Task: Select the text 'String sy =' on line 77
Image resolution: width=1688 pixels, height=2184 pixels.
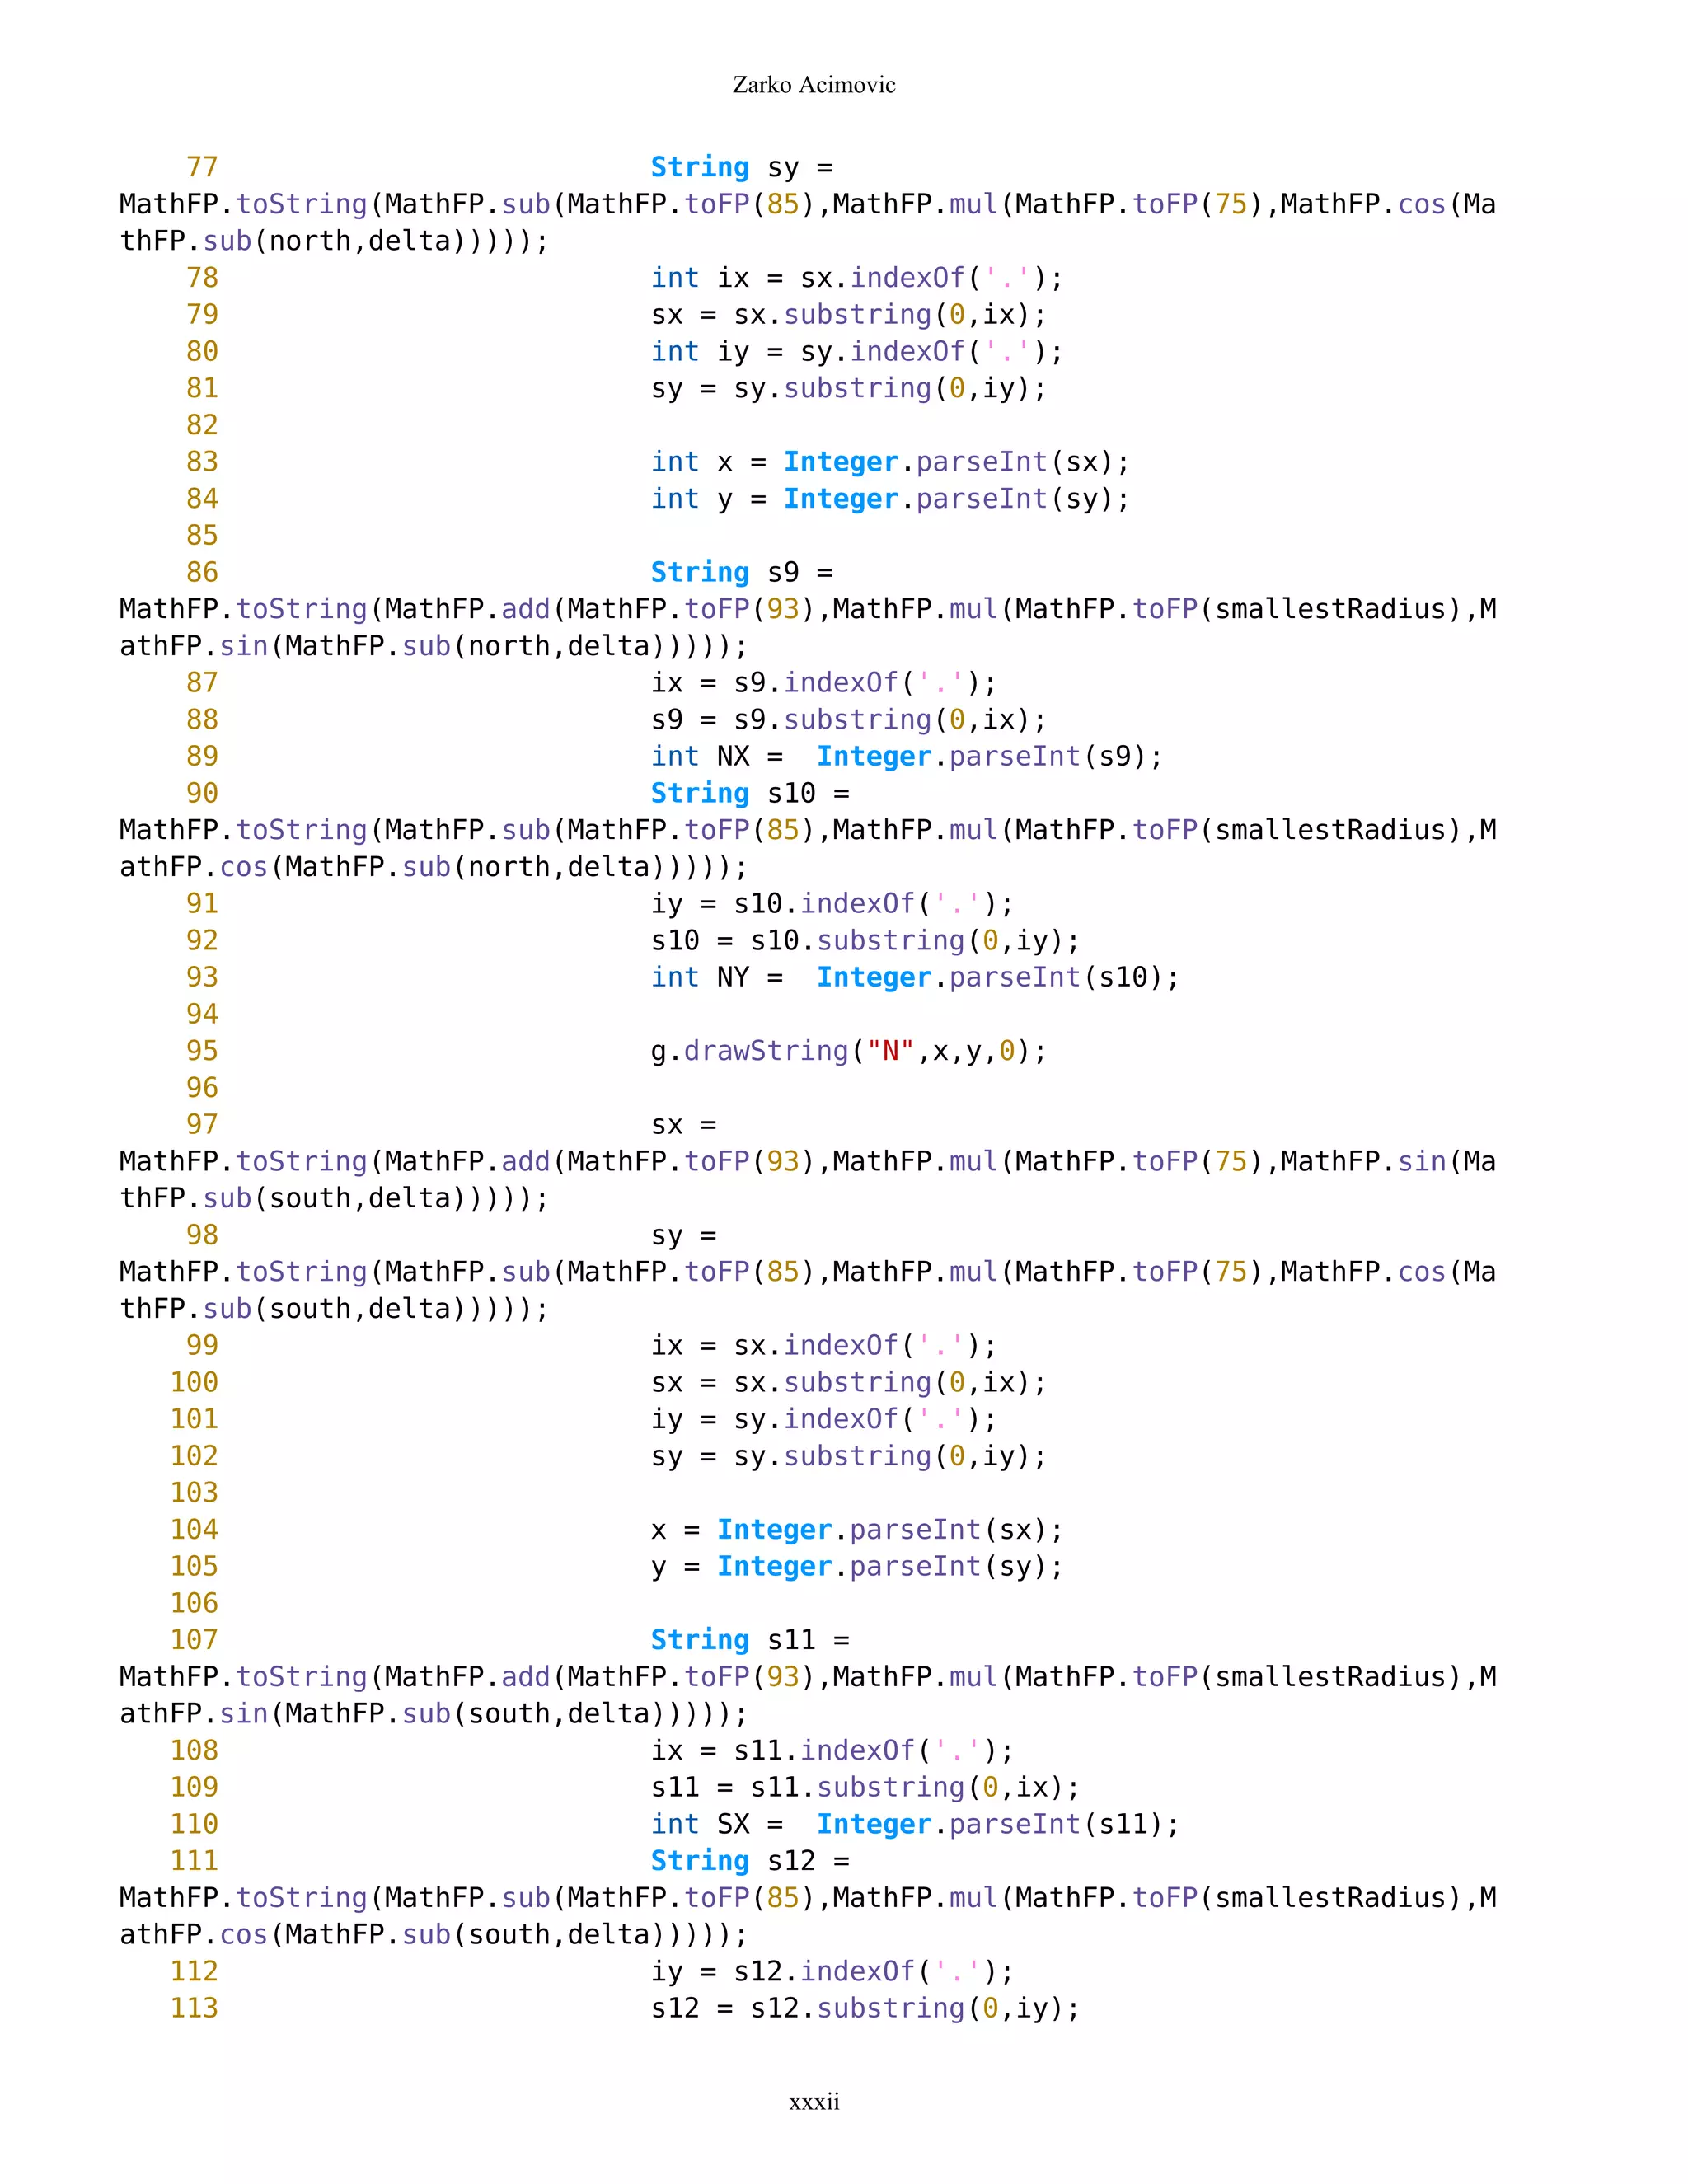Action: point(742,167)
